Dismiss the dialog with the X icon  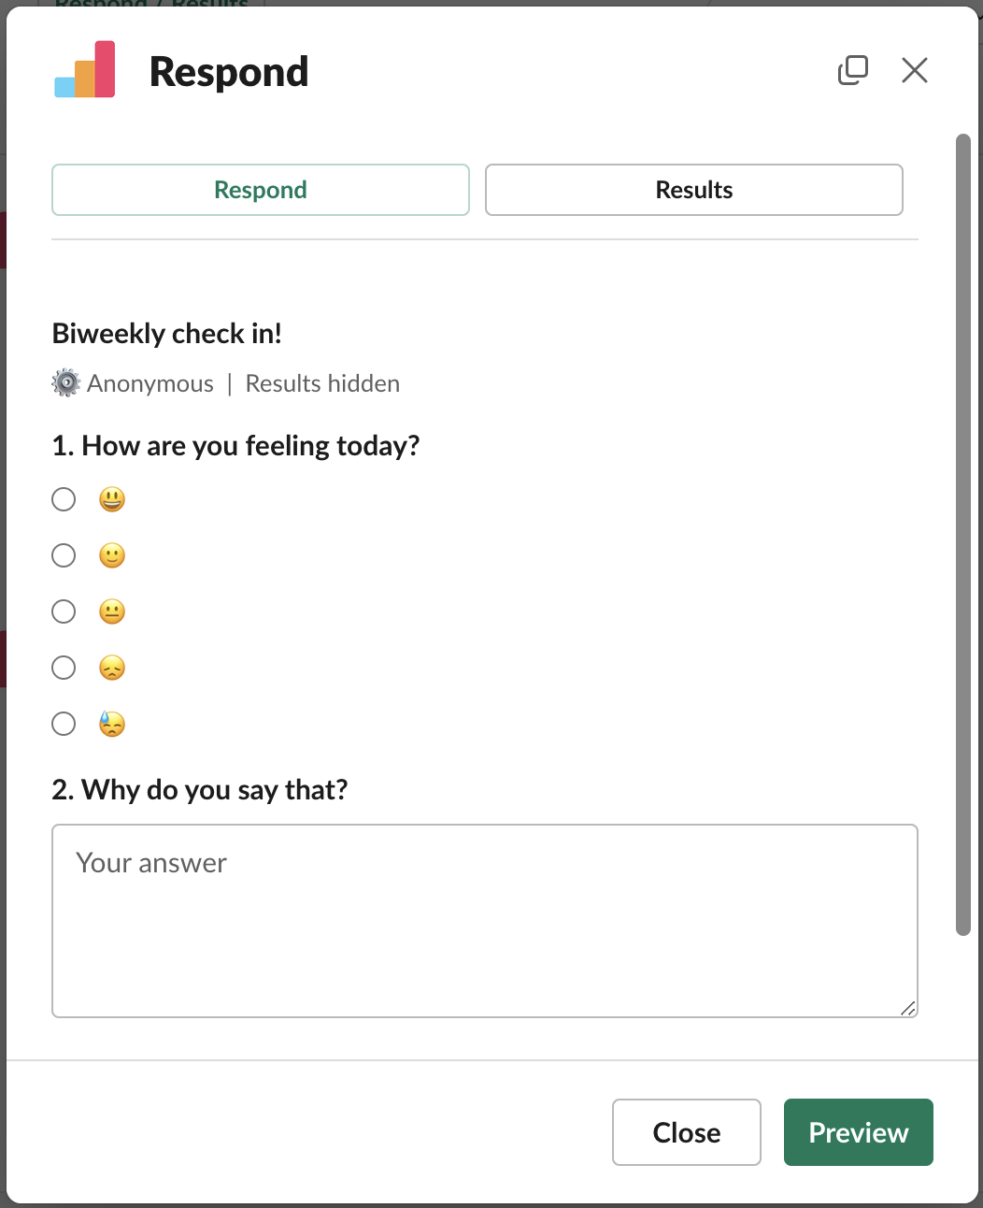coord(915,70)
